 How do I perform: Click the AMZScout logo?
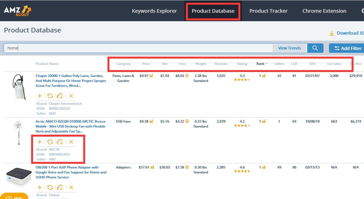18,11
